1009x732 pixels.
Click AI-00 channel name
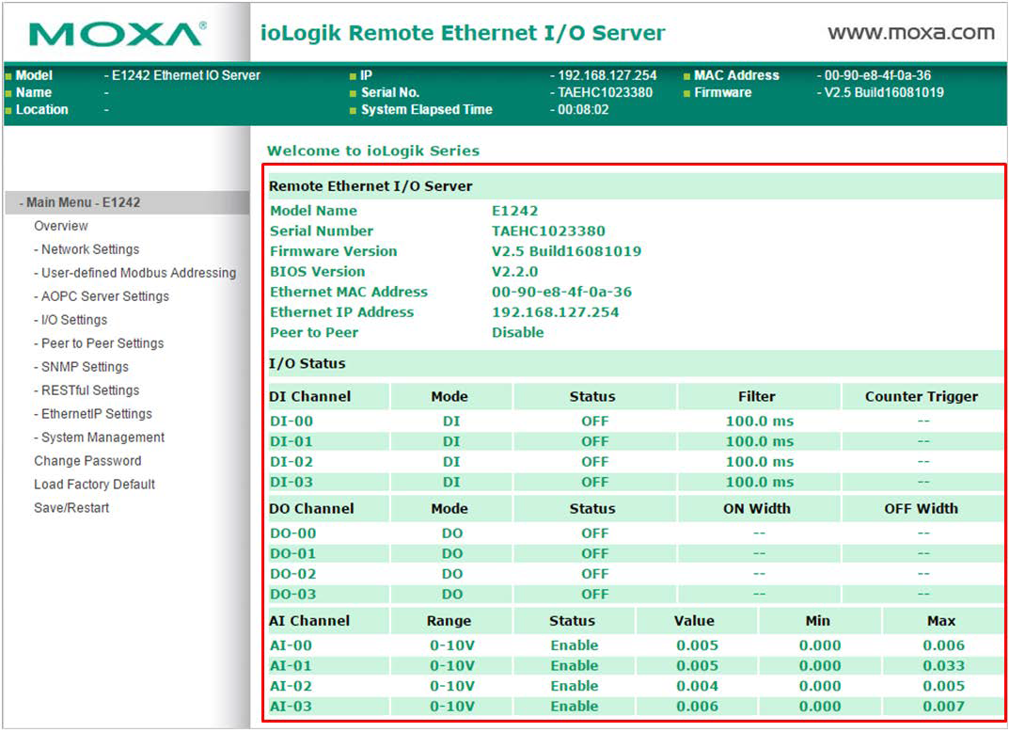click(x=291, y=645)
